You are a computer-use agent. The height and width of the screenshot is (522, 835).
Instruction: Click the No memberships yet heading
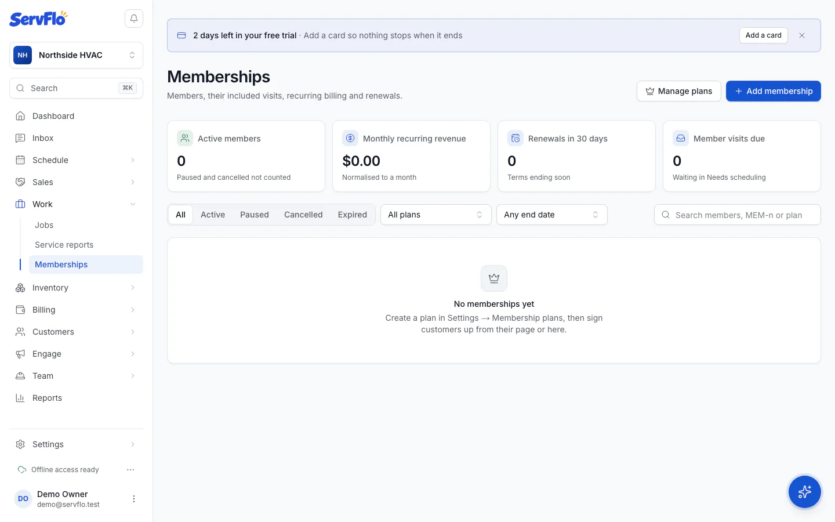click(494, 304)
